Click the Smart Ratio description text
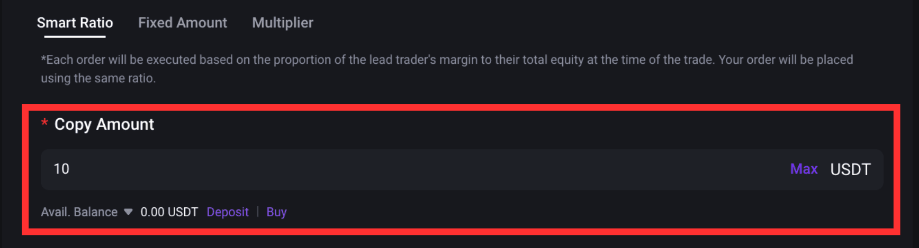This screenshot has width=919, height=248. (x=447, y=69)
